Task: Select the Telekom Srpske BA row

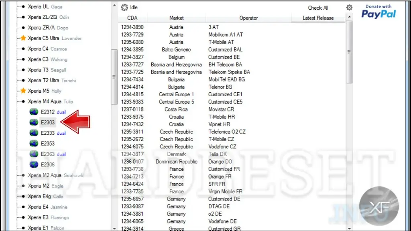Action: pyautogui.click(x=232, y=72)
